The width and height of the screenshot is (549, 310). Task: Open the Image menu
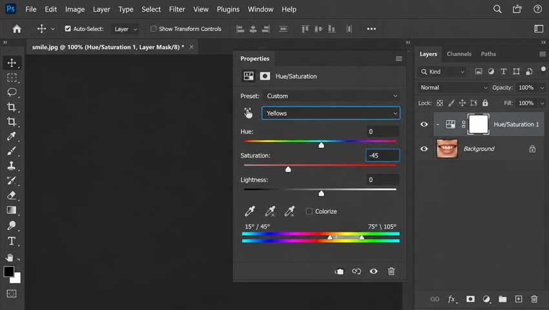(75, 10)
